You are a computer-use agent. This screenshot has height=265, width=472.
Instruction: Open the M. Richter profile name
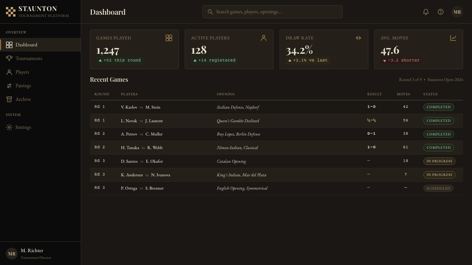(x=32, y=251)
